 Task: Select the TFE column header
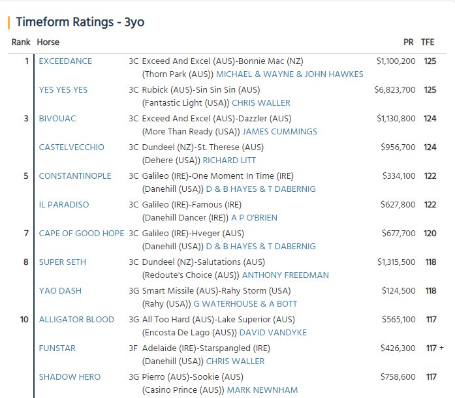click(x=428, y=42)
